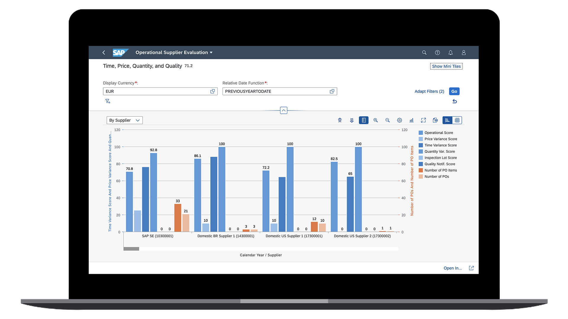Open Adapt Filters (2) link
This screenshot has width=568, height=319.
point(429,91)
